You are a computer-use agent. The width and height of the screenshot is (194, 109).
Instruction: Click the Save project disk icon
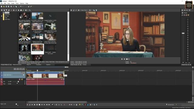[6, 6]
